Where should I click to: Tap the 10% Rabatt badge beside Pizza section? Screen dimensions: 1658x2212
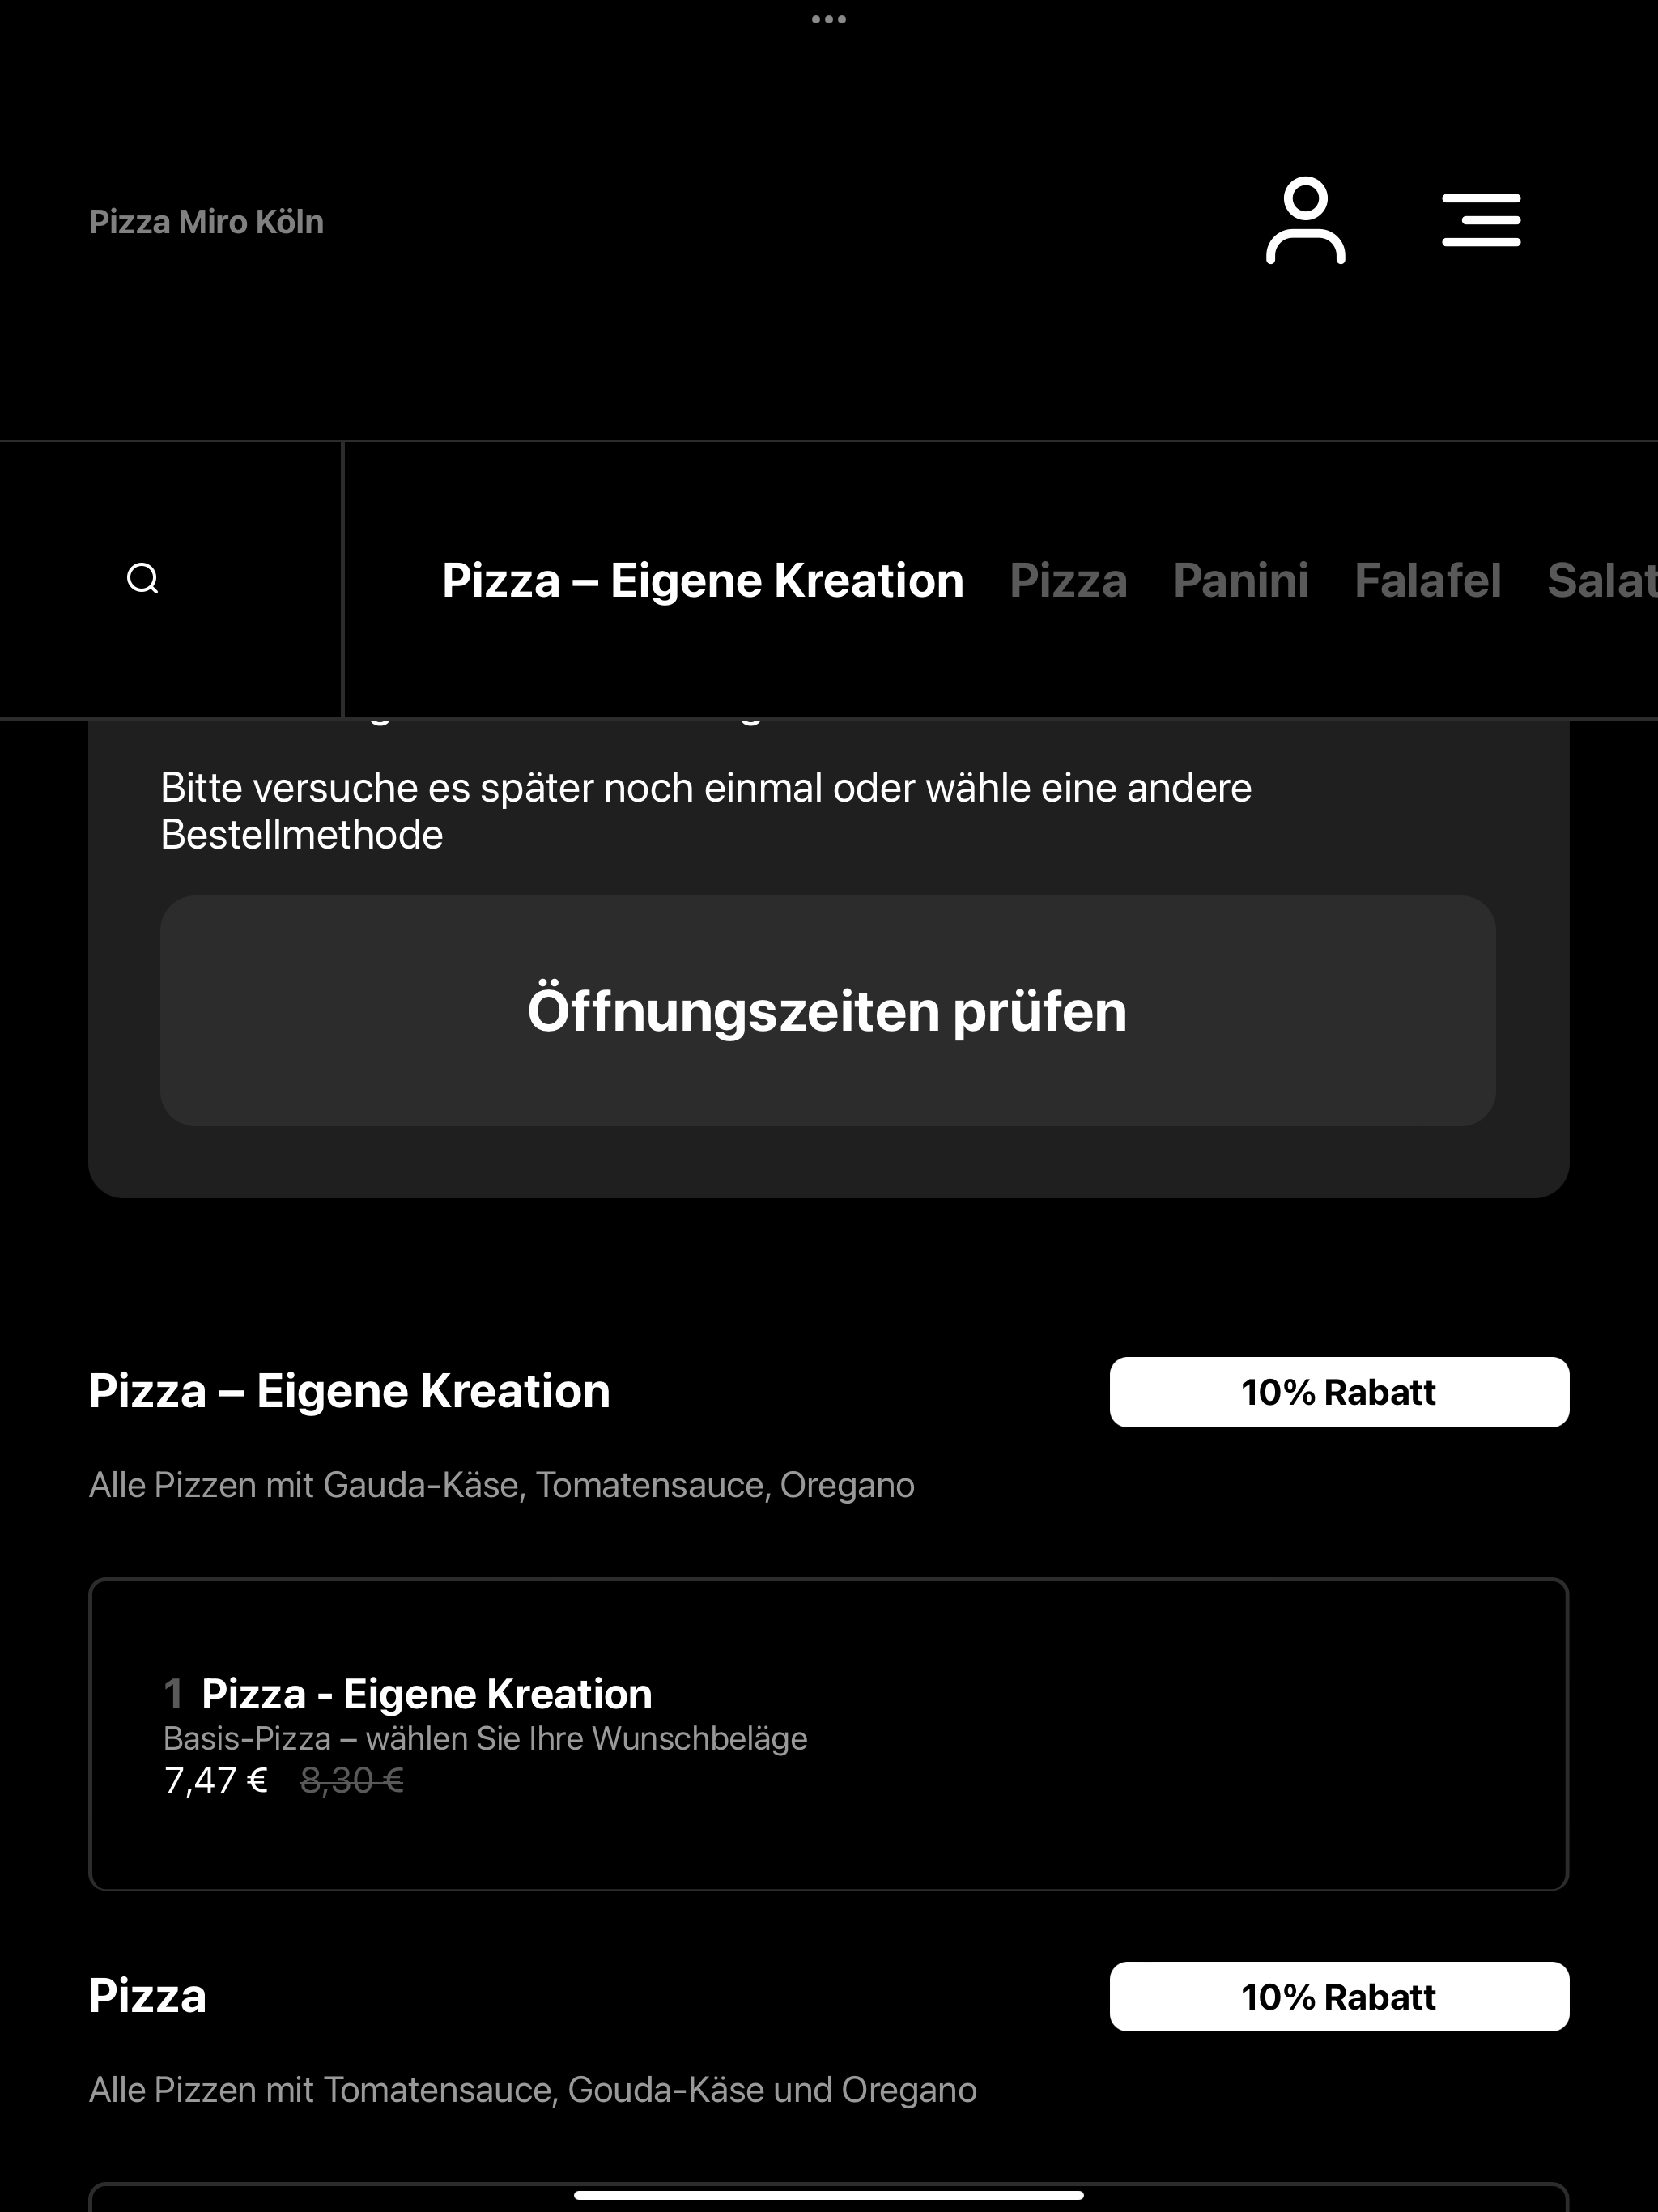[x=1339, y=1997]
